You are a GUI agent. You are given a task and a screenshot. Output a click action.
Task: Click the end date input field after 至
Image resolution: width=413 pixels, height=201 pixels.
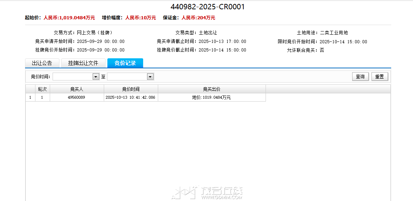(x=127, y=77)
